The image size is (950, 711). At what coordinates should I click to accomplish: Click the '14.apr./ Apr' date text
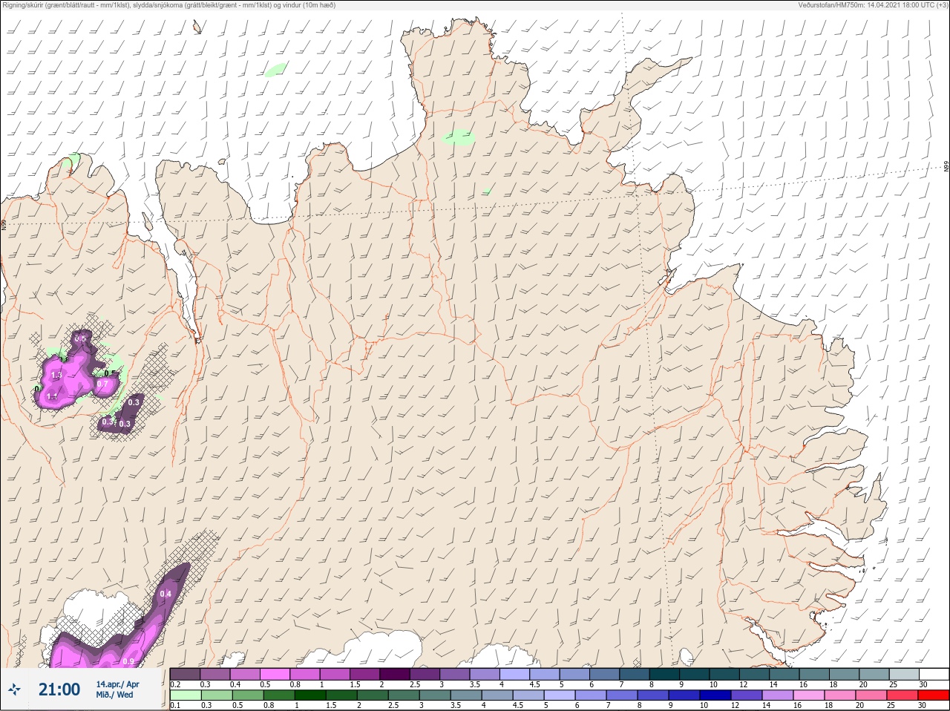(117, 684)
